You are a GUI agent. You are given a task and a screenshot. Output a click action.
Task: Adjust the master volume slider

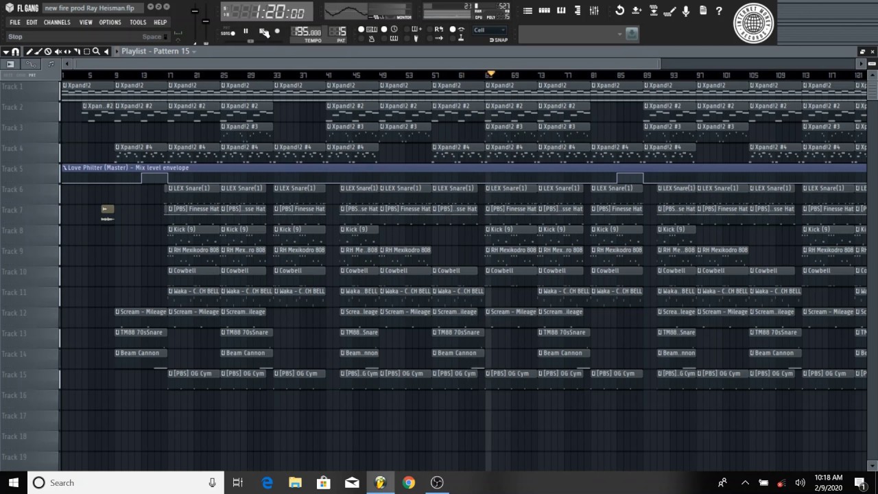click(x=194, y=12)
